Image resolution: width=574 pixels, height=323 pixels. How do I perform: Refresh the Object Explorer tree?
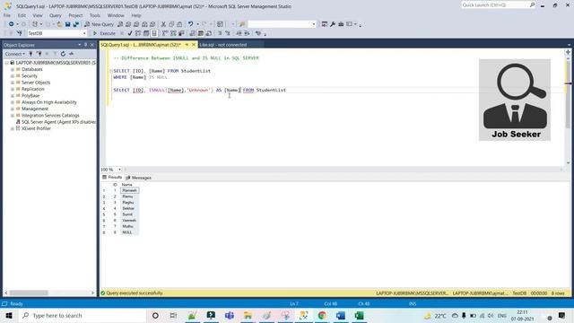63,54
